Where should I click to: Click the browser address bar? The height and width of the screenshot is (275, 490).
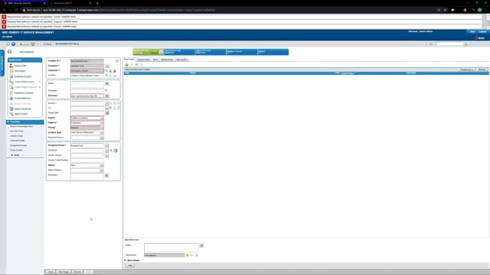point(228,10)
